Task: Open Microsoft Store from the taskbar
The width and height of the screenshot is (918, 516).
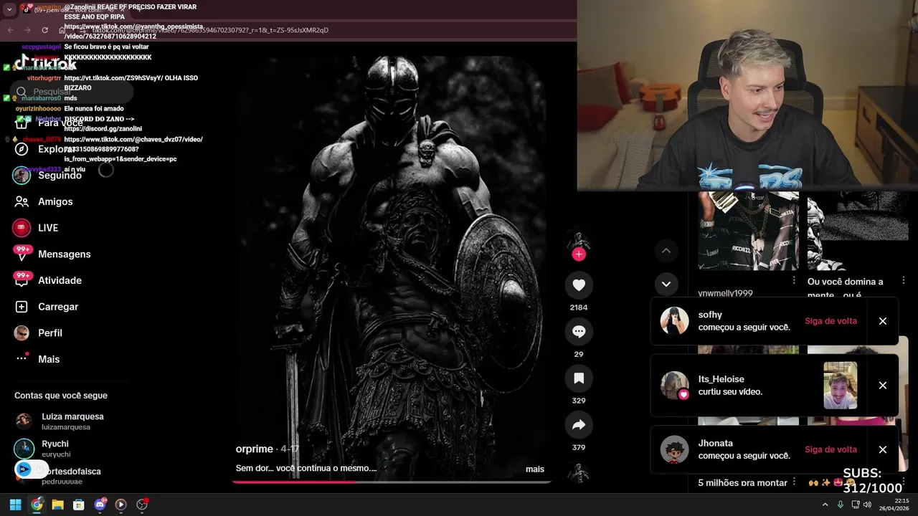Action: 79,505
